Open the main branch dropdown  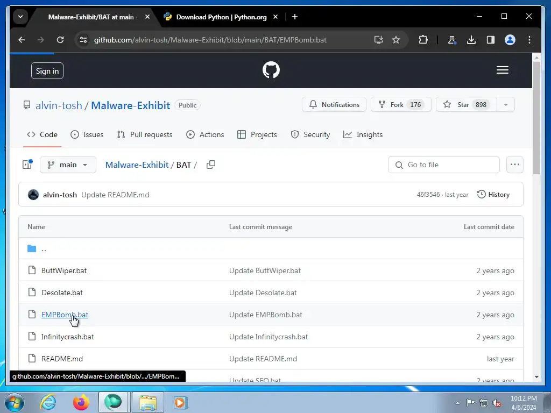(68, 165)
